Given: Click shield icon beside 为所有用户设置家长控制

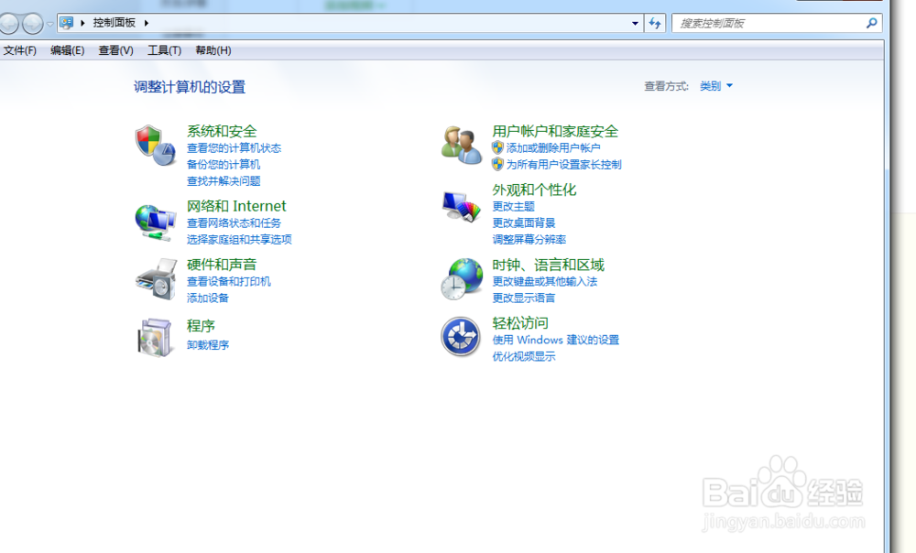Looking at the screenshot, I should point(497,164).
